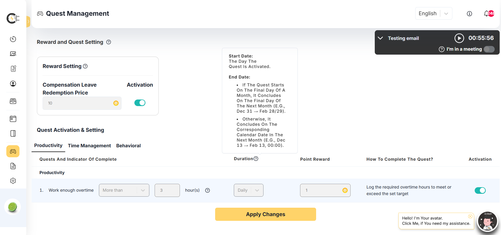Screen dimensions: 501x235
Task: Click the notification bell icon
Action: (x=487, y=14)
